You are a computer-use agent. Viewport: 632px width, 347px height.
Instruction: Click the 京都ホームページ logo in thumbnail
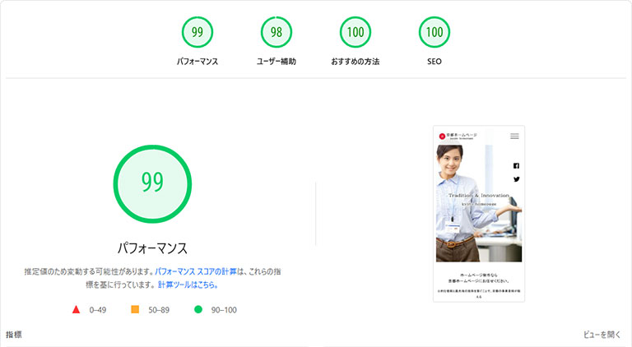[x=458, y=136]
